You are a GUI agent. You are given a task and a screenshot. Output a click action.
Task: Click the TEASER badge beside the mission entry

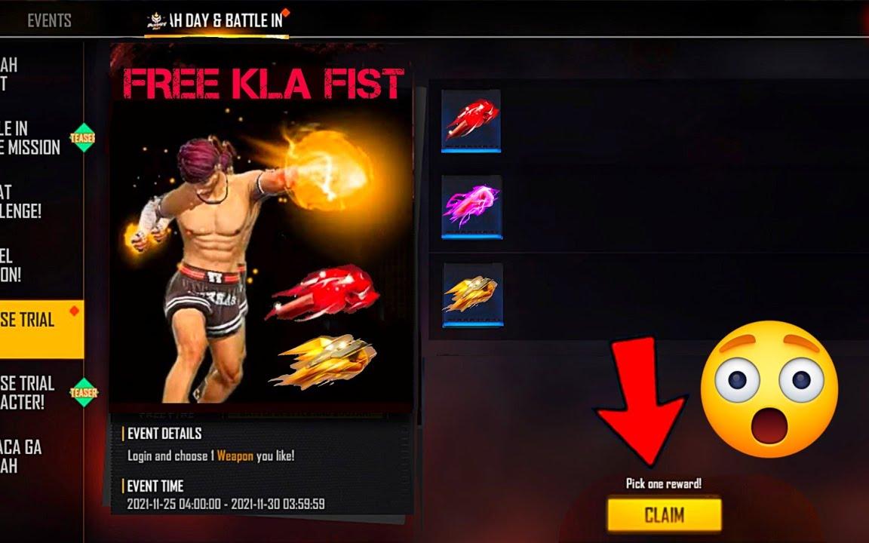pos(82,137)
